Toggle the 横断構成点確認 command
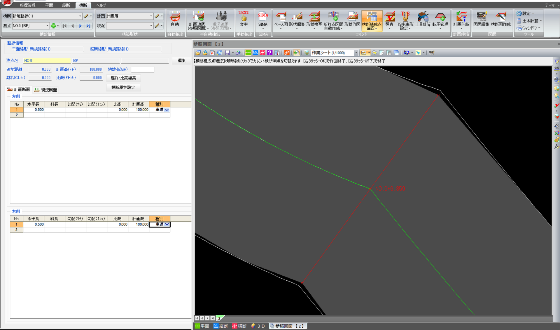The width and height of the screenshot is (560, 330). (372, 20)
